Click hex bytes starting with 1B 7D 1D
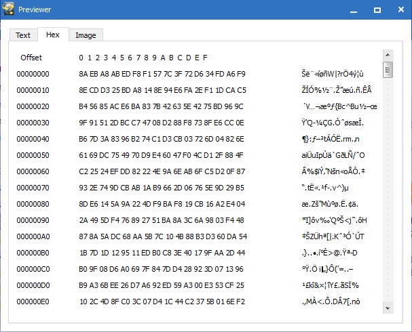The width and height of the screenshot is (412, 332). point(162,253)
